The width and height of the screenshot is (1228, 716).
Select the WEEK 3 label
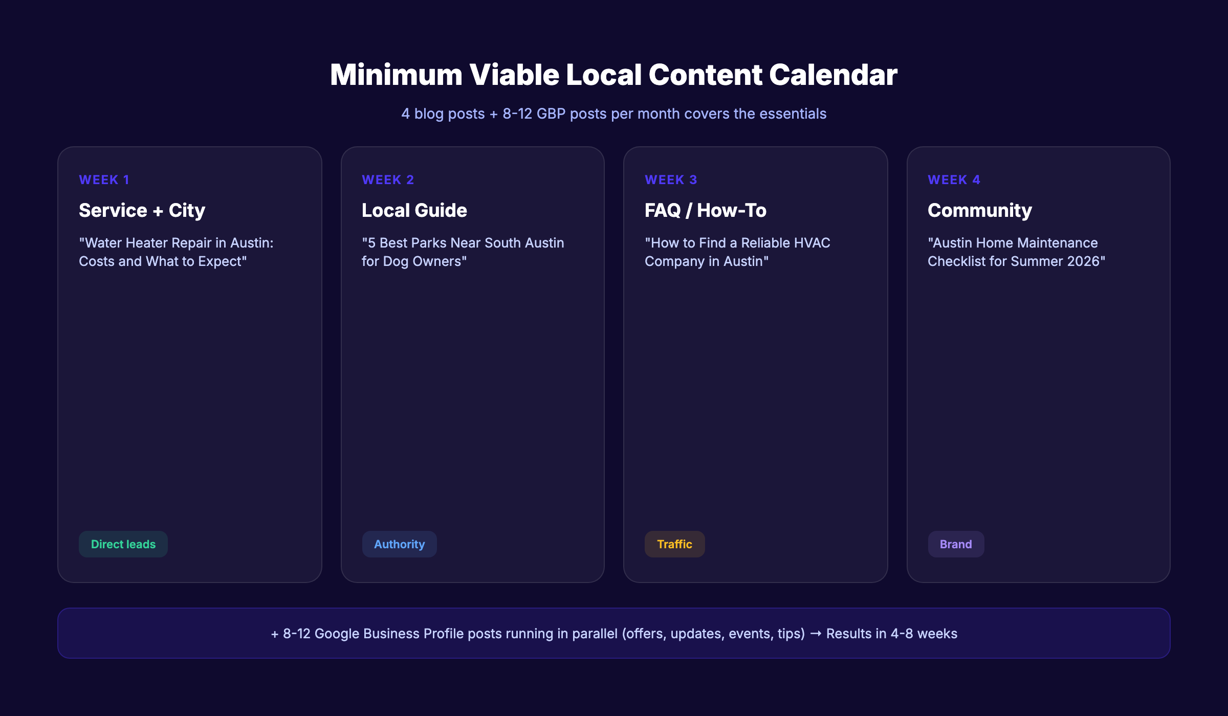(x=670, y=180)
